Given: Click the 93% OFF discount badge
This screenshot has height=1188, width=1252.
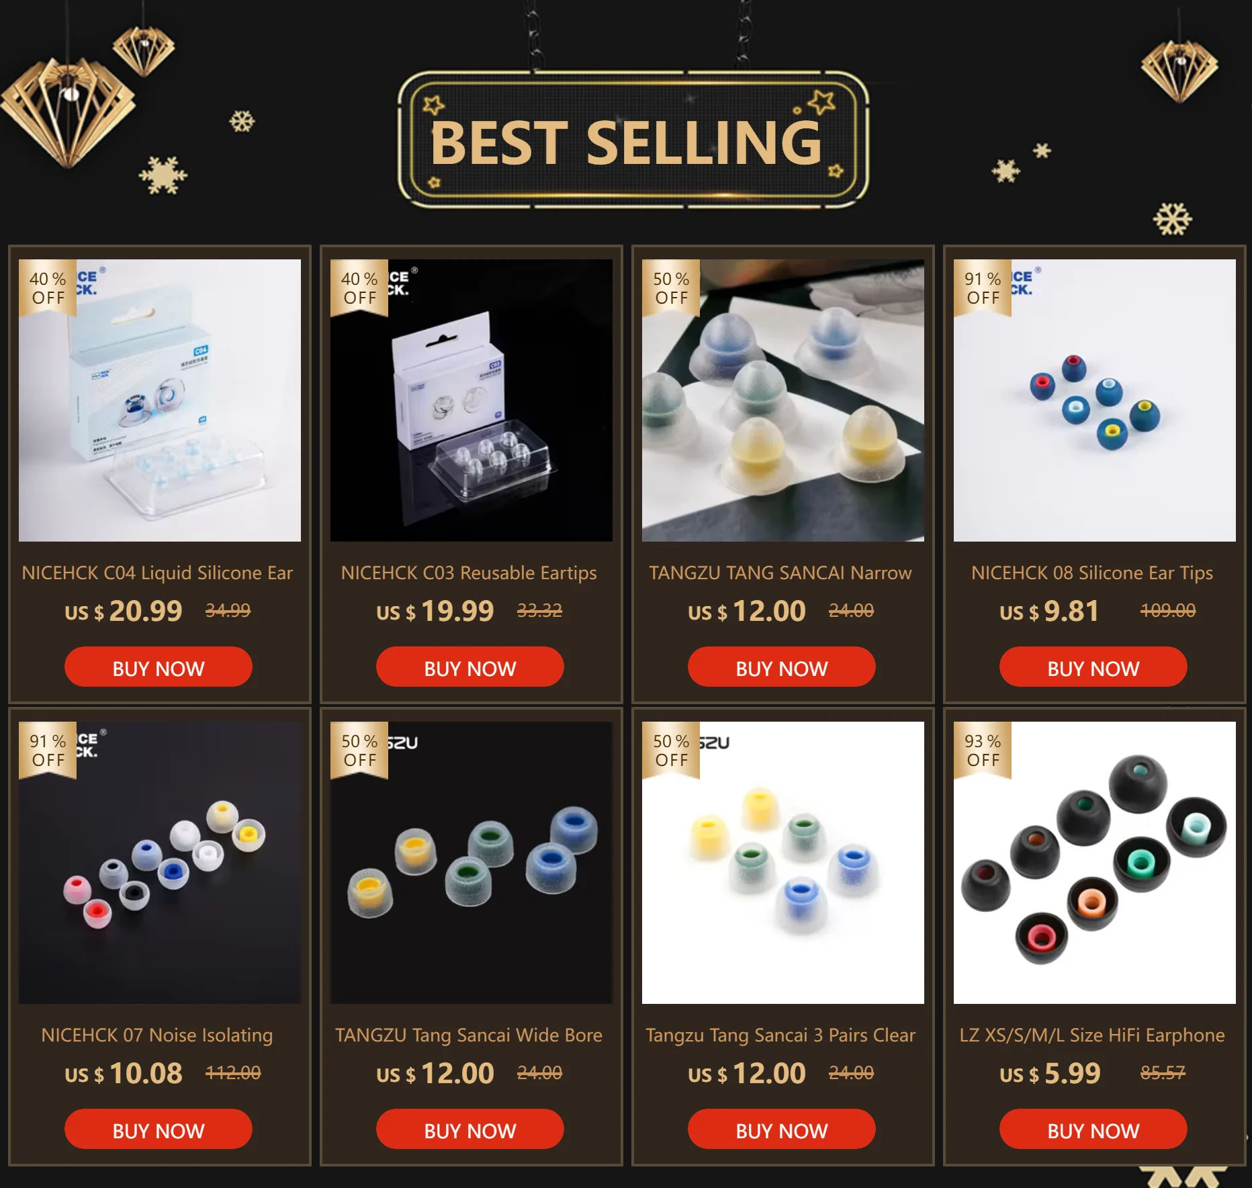Looking at the screenshot, I should [983, 751].
